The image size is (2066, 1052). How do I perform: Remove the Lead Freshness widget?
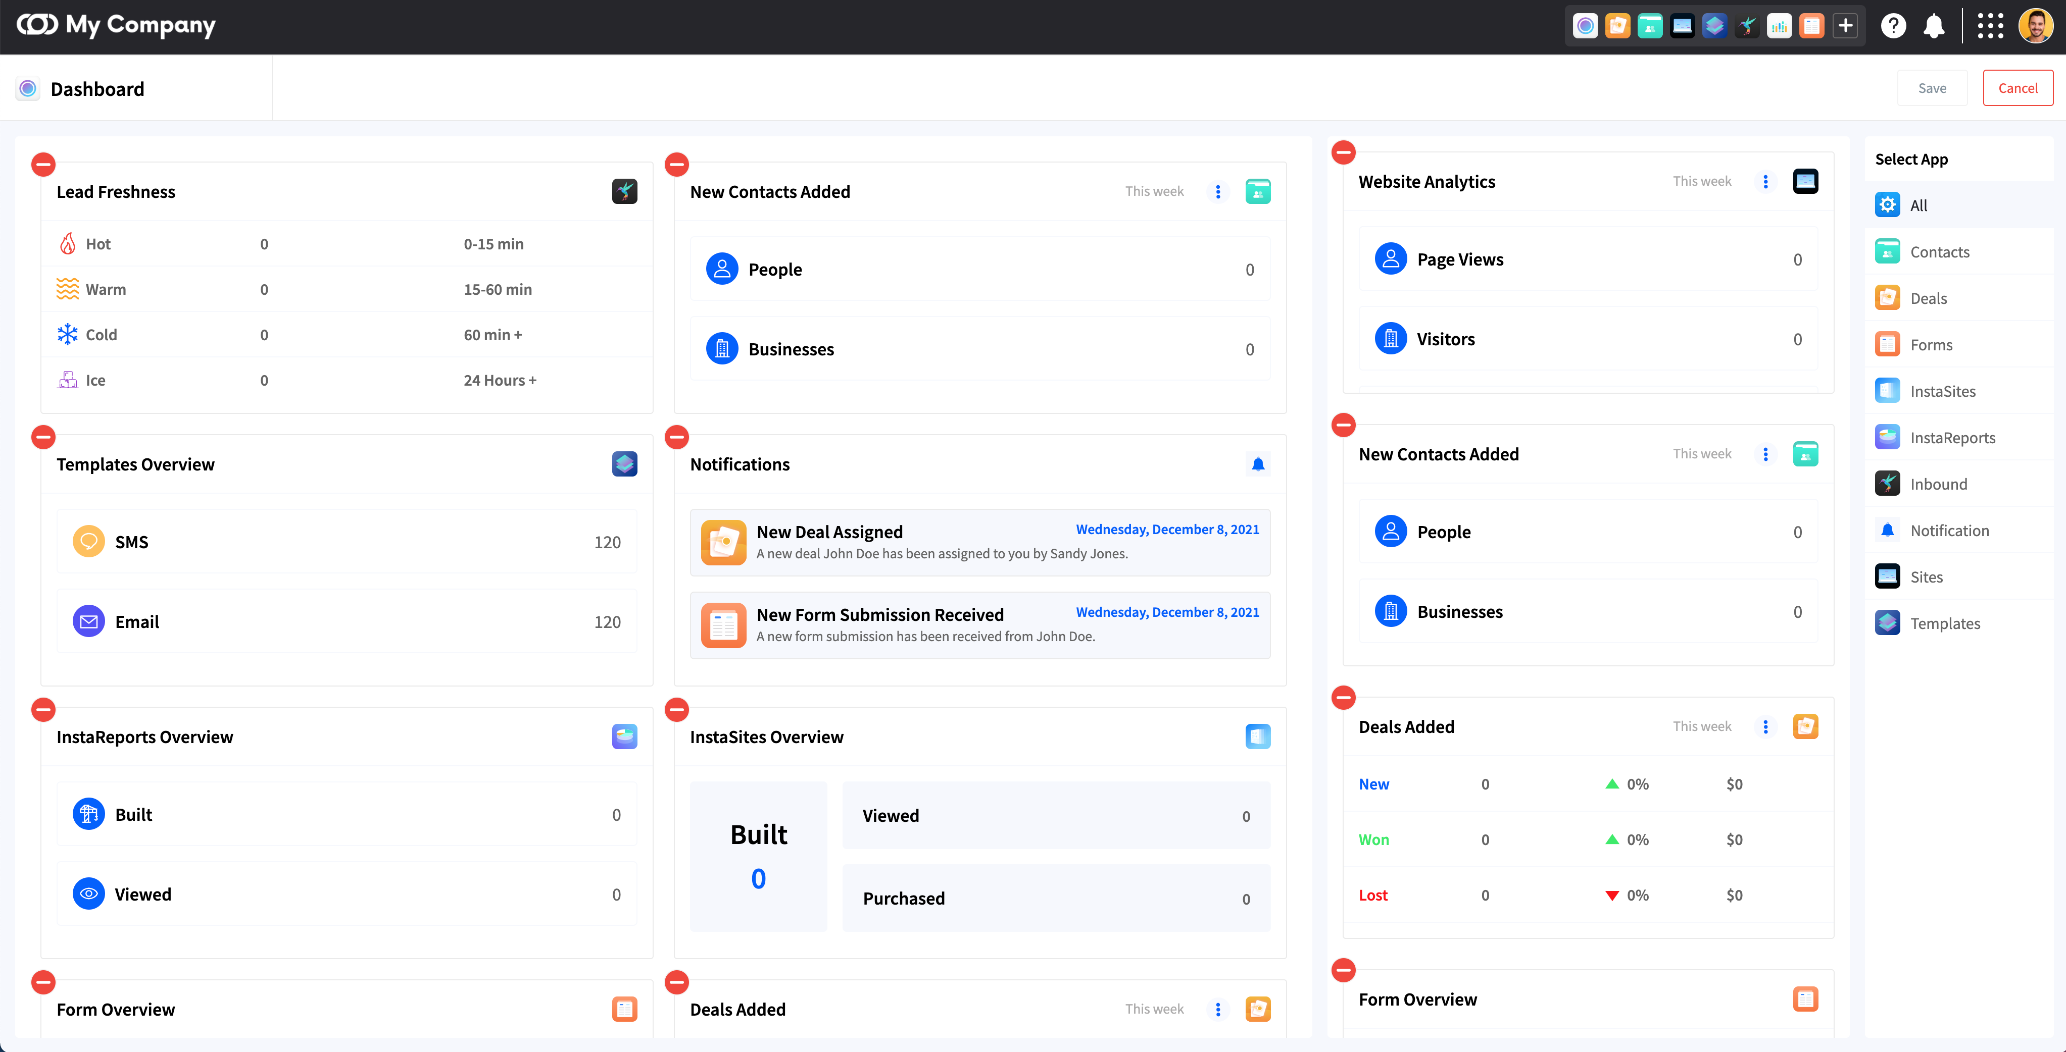pos(43,165)
